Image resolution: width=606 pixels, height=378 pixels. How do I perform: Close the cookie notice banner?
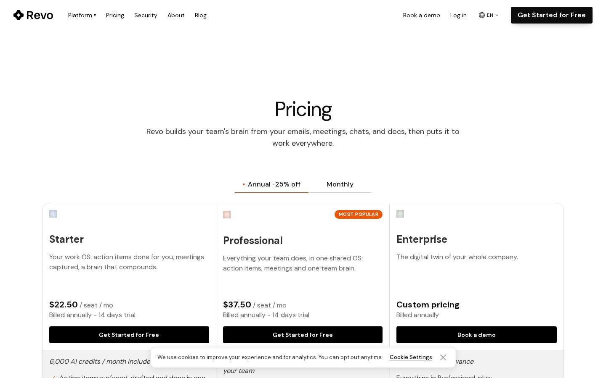tap(443, 357)
